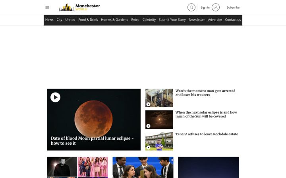This screenshot has height=178, width=286.
Task: Open headline about blood Moon lunar eclipse
Action: (x=92, y=141)
